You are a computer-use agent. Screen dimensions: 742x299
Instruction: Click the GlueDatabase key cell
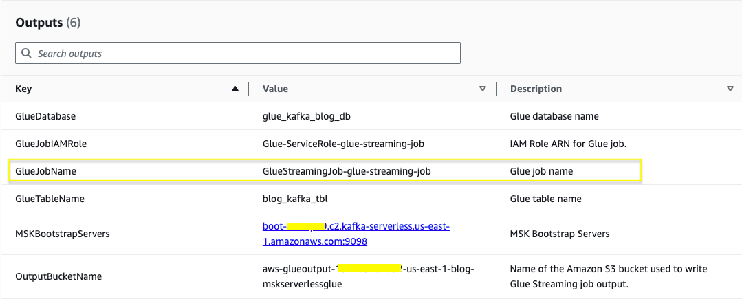pos(45,116)
